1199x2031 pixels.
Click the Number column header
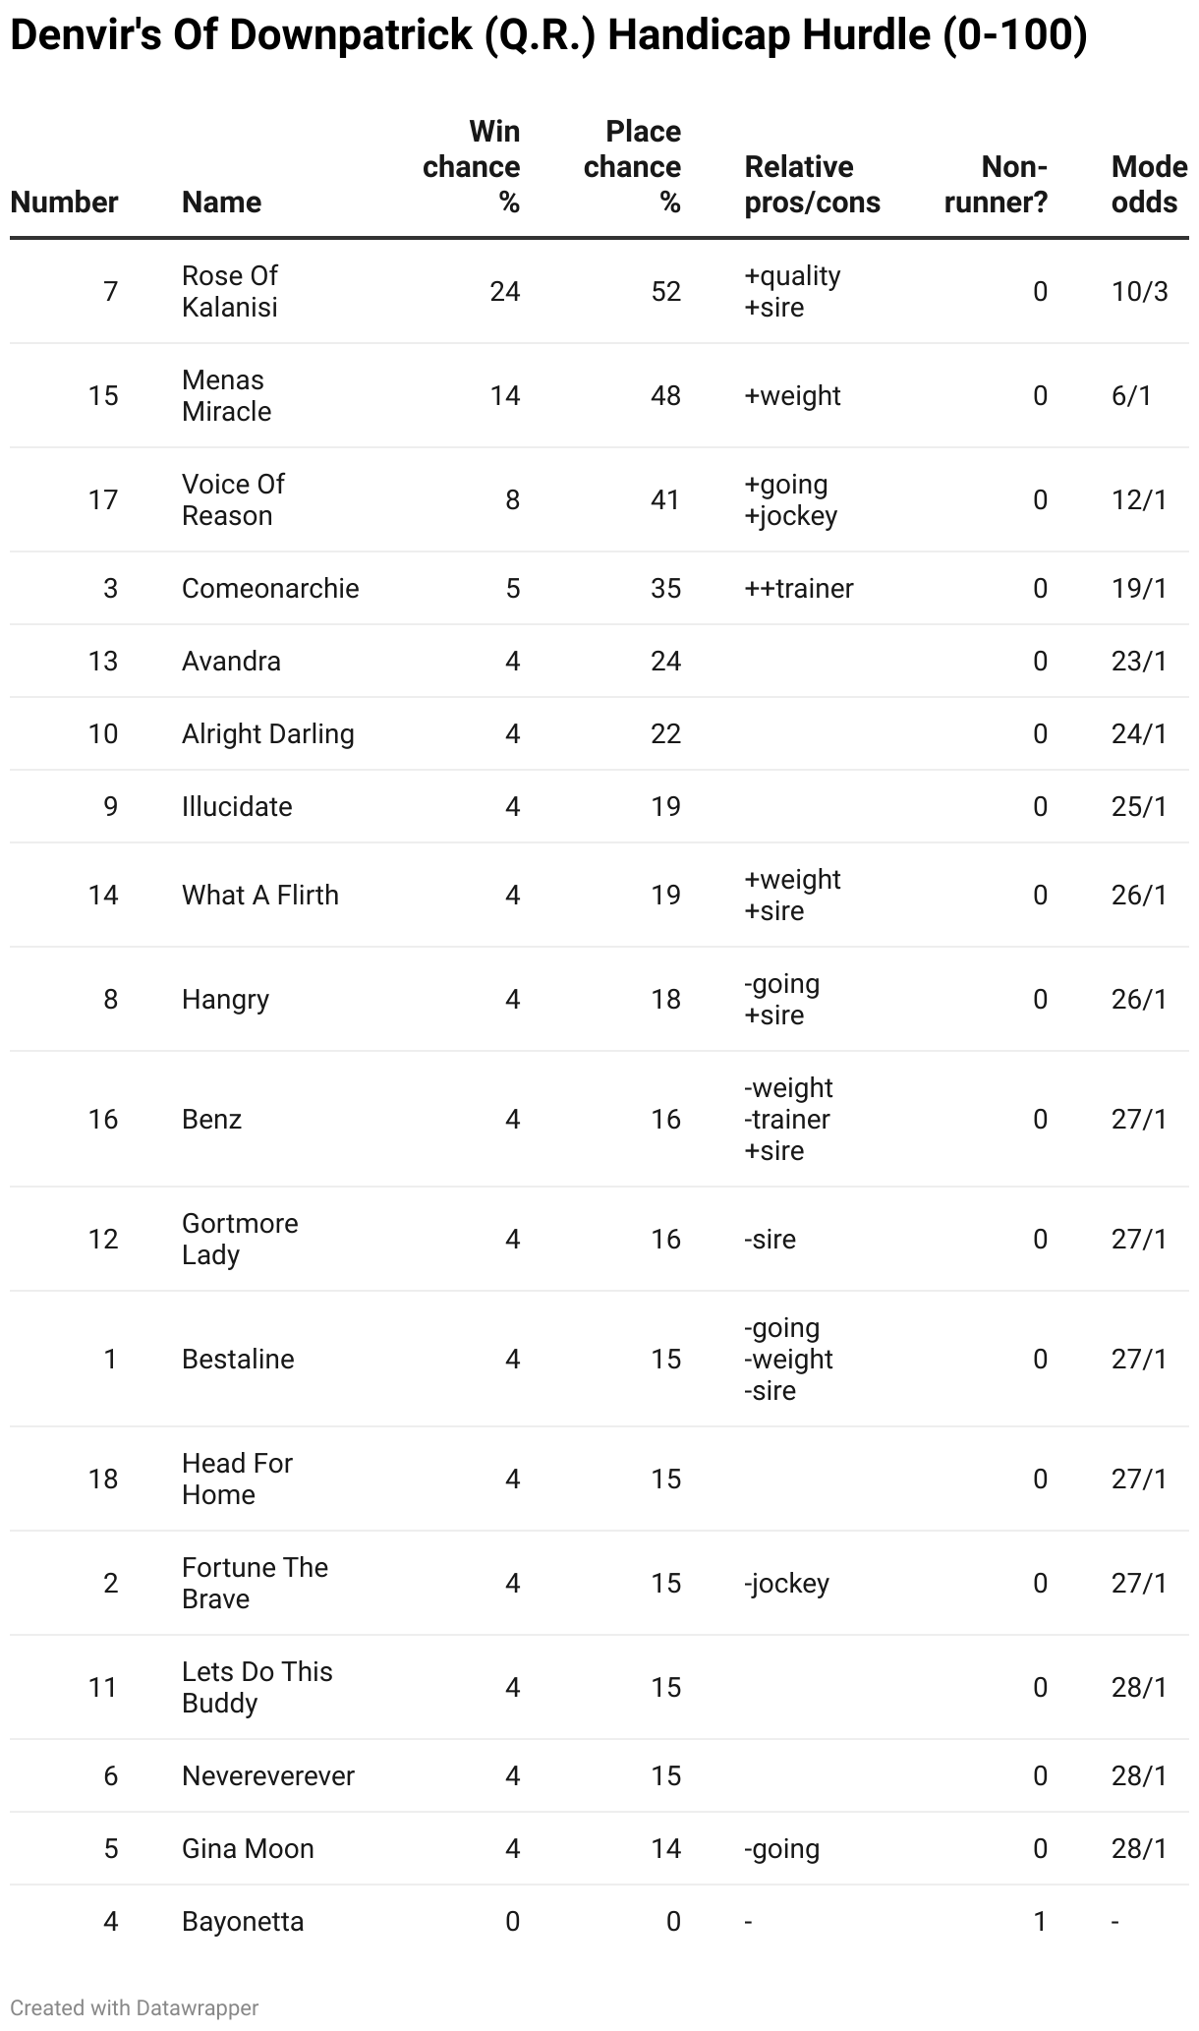64,203
